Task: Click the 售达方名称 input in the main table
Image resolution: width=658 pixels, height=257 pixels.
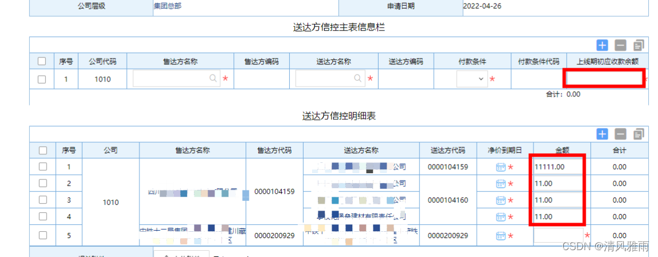Action: [x=176, y=79]
